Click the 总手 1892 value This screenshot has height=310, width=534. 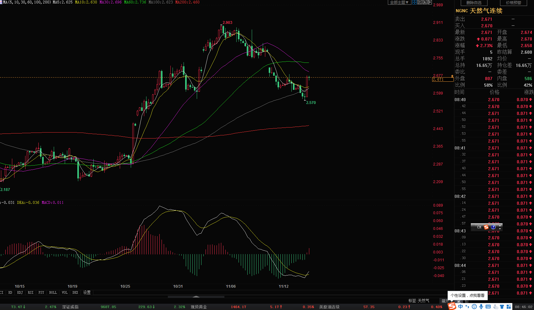tap(487, 59)
